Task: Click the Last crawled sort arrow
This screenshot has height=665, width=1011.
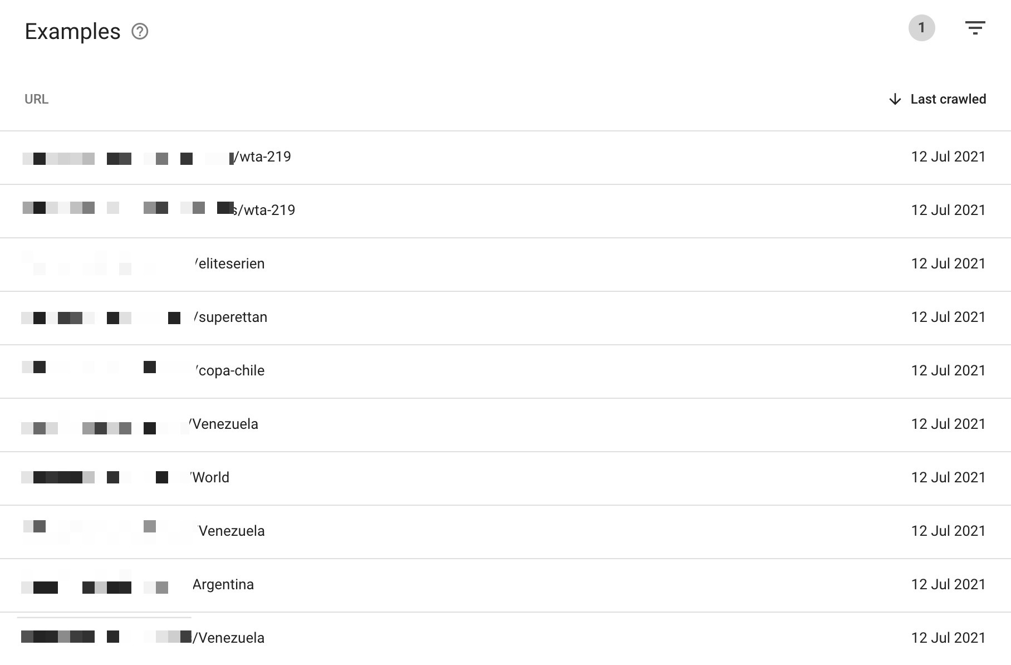Action: (x=895, y=100)
